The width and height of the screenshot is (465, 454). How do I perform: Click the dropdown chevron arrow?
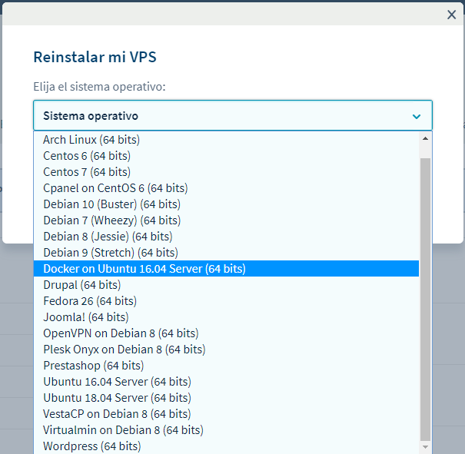click(x=417, y=117)
